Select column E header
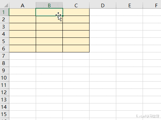This screenshot has width=161, height=120. point(130,5)
